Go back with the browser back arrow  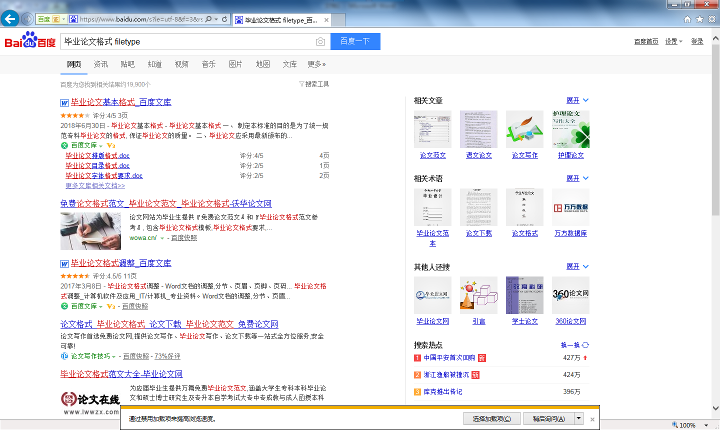pos(9,19)
